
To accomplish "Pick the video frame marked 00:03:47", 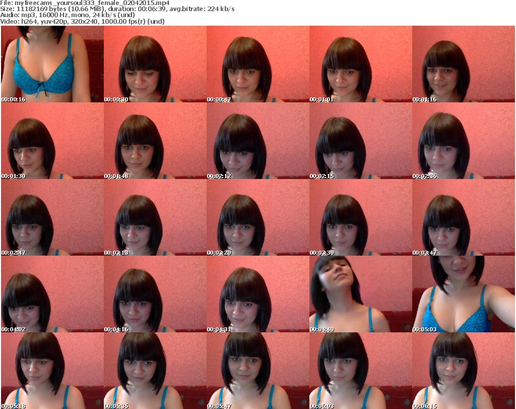I will (464, 217).
